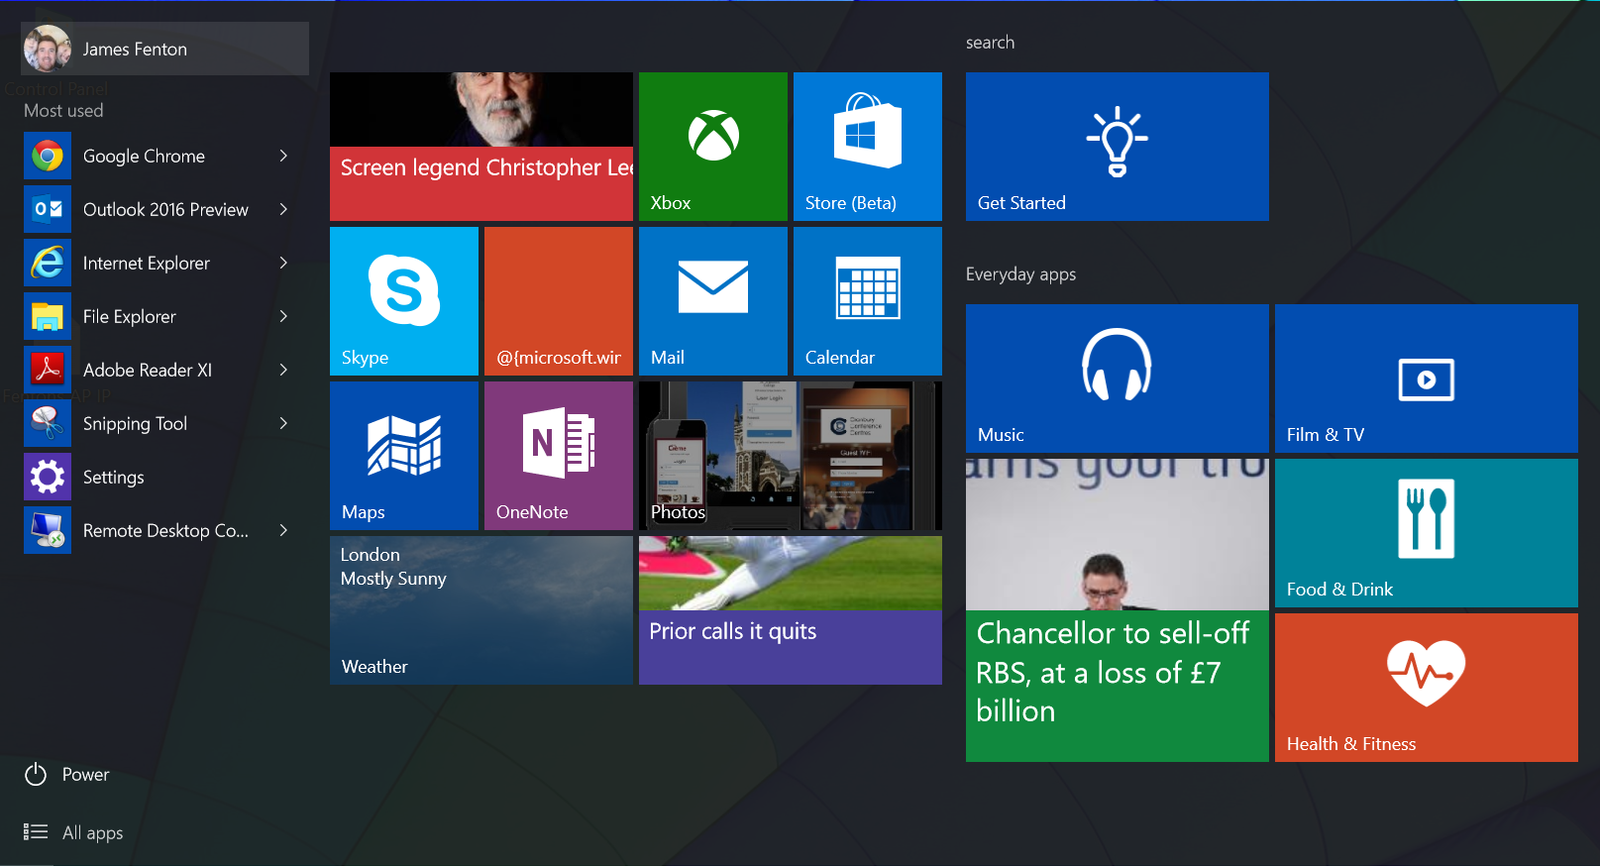Open the Xbox tile
The width and height of the screenshot is (1600, 866).
point(713,147)
